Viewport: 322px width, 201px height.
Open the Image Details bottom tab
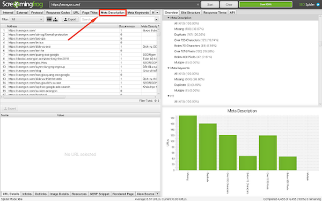(x=59, y=194)
